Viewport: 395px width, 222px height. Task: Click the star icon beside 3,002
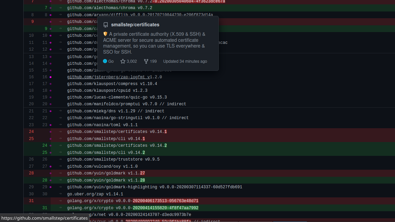click(123, 61)
